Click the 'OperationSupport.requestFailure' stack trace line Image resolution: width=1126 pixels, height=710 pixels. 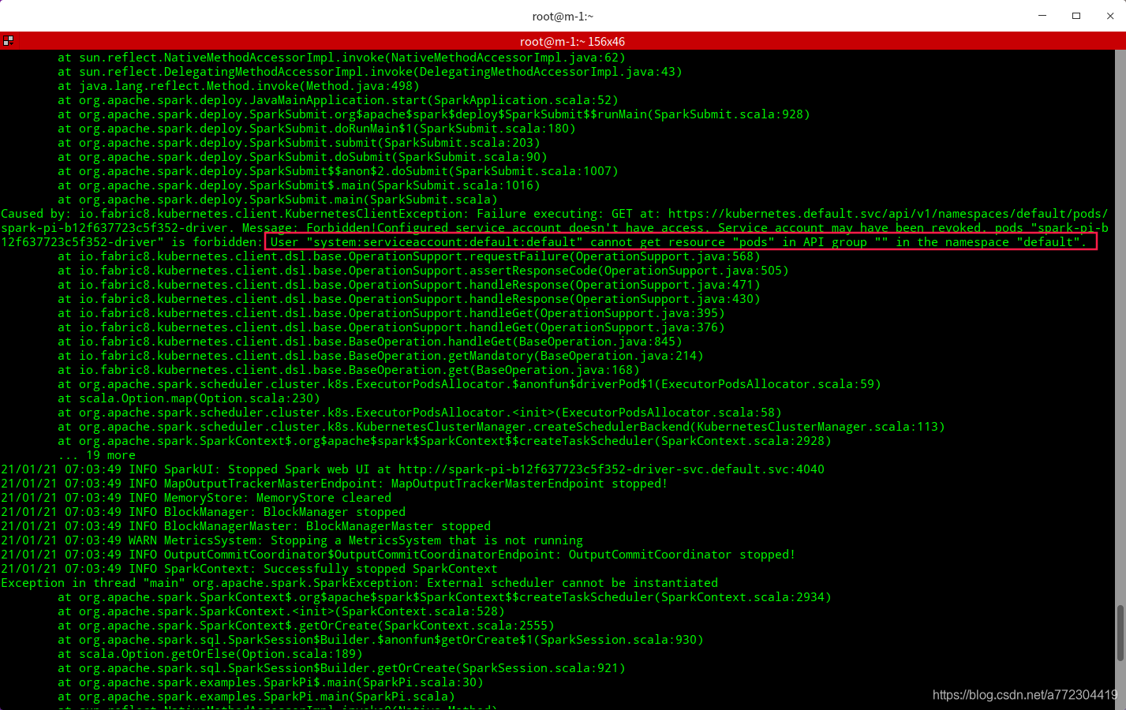(409, 256)
